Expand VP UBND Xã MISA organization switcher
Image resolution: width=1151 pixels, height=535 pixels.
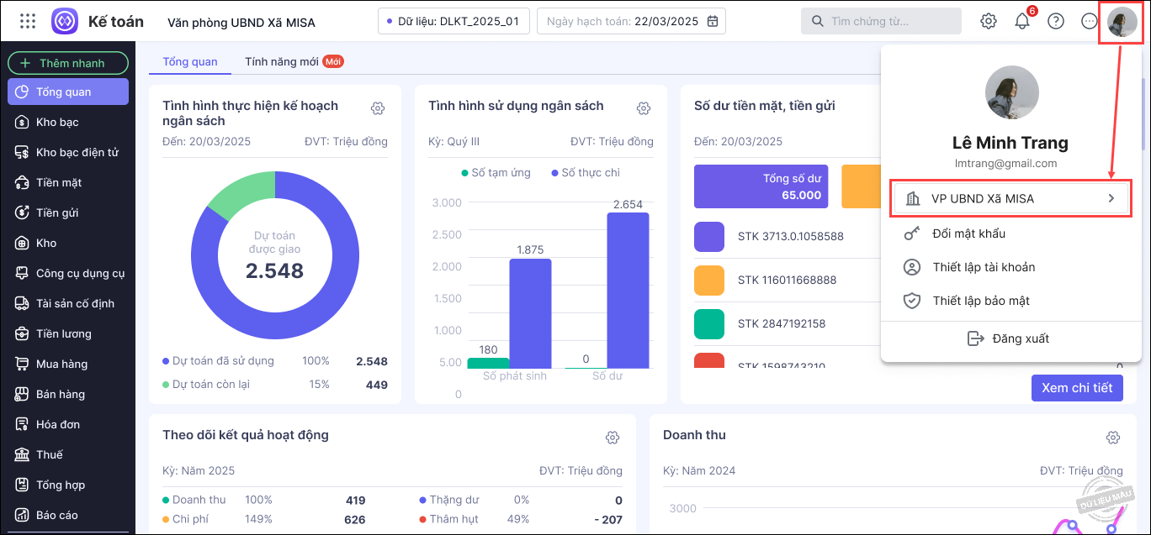point(1011,199)
